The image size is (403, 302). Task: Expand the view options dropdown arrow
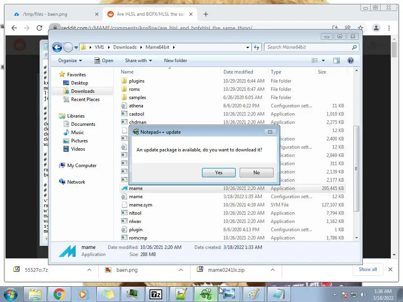(324, 61)
